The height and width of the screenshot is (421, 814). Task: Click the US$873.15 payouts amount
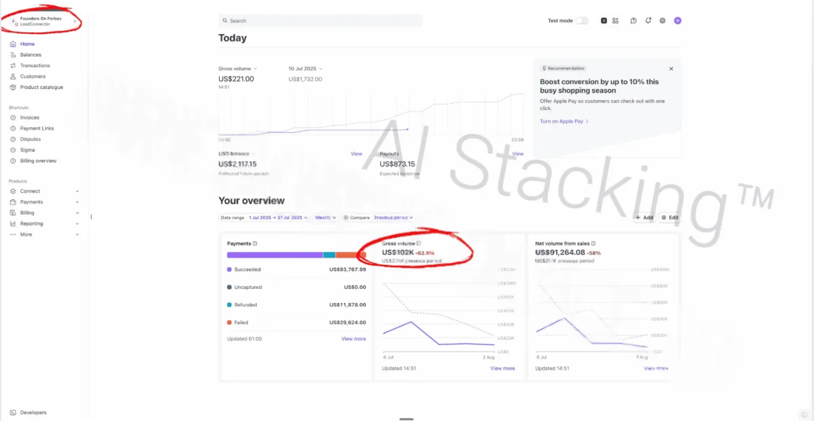coord(398,164)
